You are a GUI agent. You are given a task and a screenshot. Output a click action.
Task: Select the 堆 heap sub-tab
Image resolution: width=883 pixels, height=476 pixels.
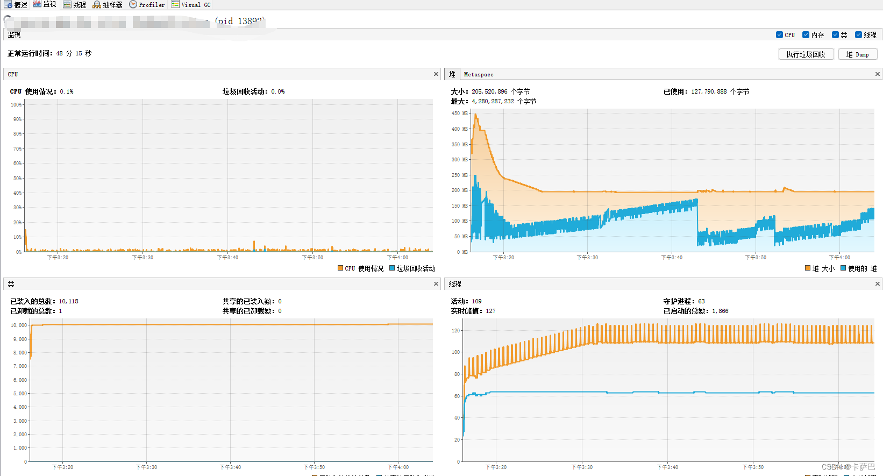pyautogui.click(x=452, y=74)
